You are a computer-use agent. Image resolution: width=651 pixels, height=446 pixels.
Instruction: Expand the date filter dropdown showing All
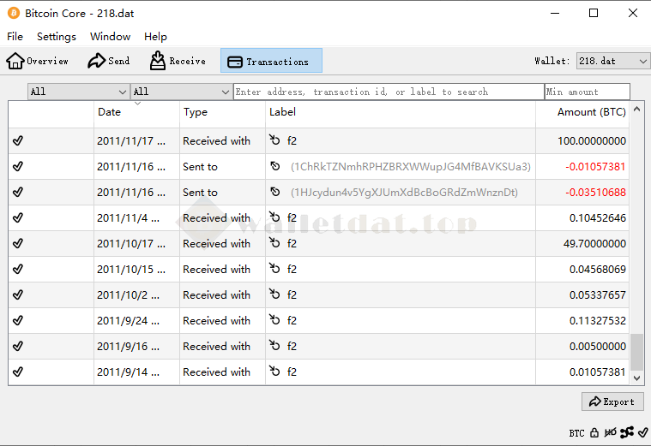78,92
